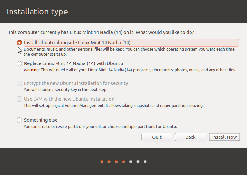Click the "What would you like to do?" prompt
Viewport: 247px width, 175px height.
click(x=165, y=32)
